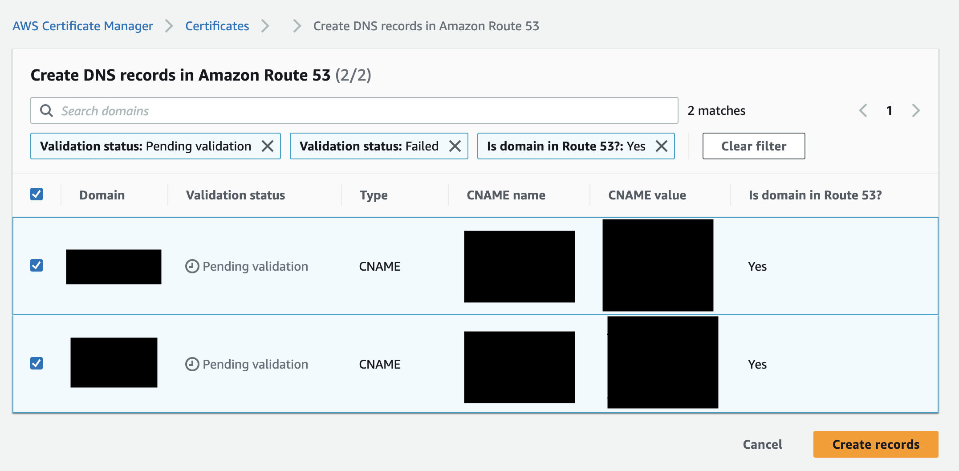
Task: Navigate to Certificates breadcrumb
Action: tap(217, 26)
